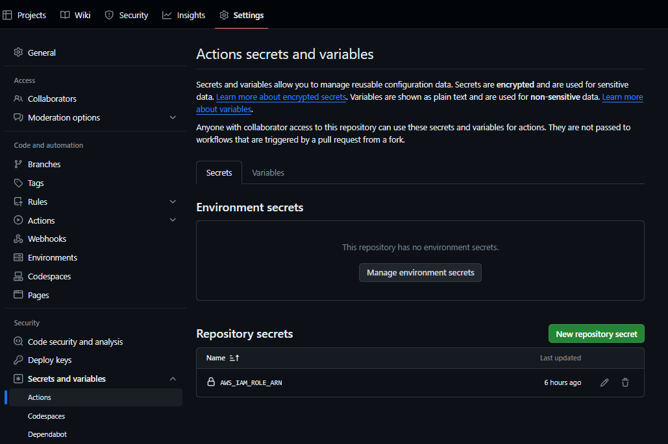The image size is (668, 444).
Task: Click the General gear icon in sidebar
Action: point(18,53)
